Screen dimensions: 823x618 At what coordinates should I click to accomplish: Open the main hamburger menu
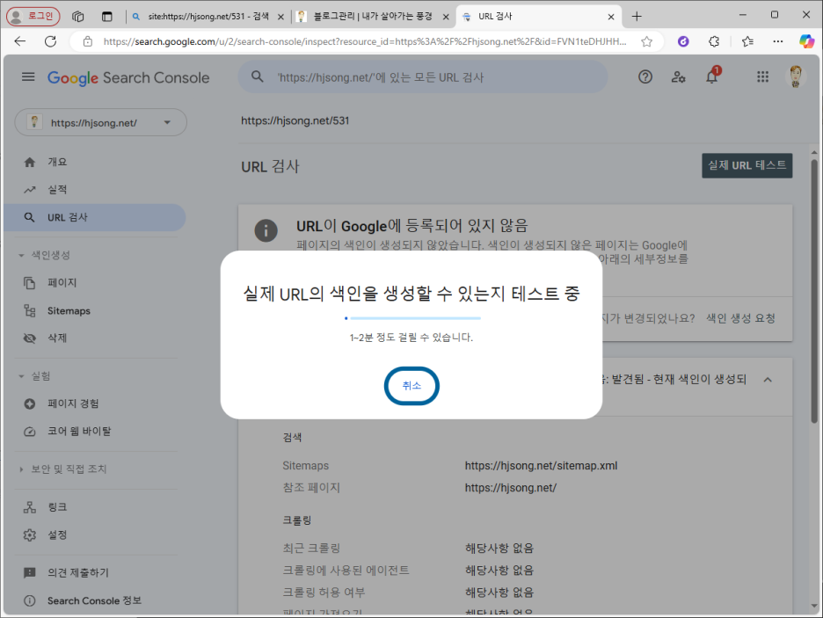pyautogui.click(x=28, y=77)
